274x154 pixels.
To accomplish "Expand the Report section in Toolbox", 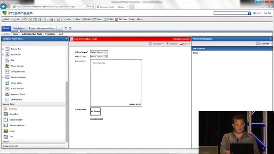I will coord(33,142).
